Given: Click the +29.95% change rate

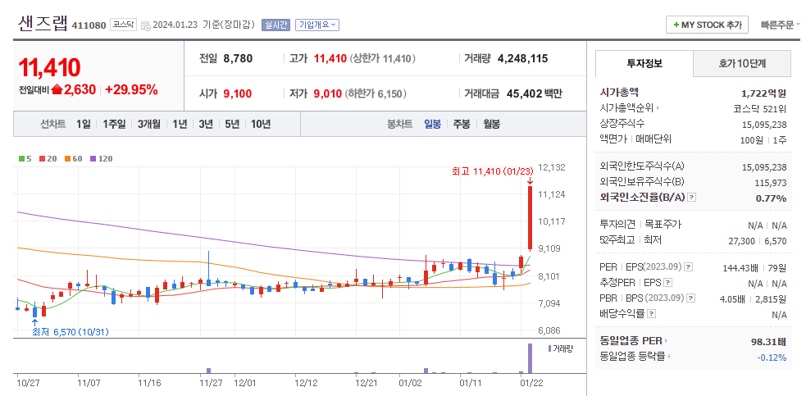Looking at the screenshot, I should click(131, 89).
